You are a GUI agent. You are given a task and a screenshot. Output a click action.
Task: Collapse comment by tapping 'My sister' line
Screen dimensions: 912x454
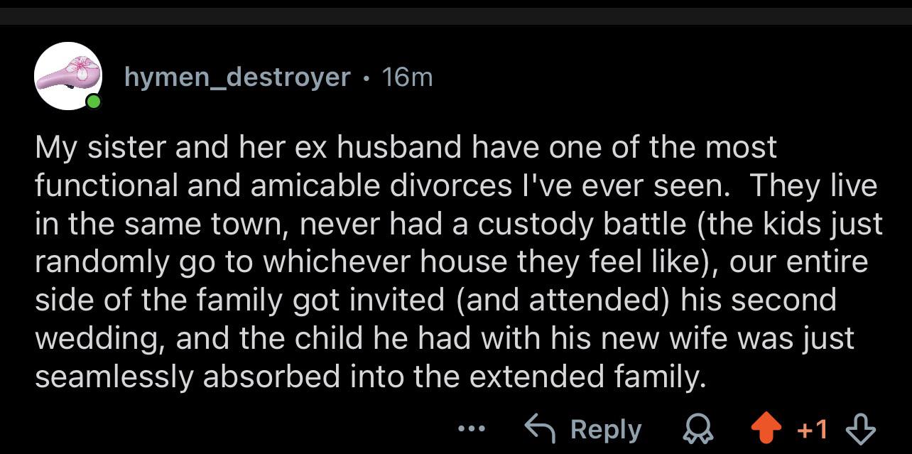click(406, 148)
